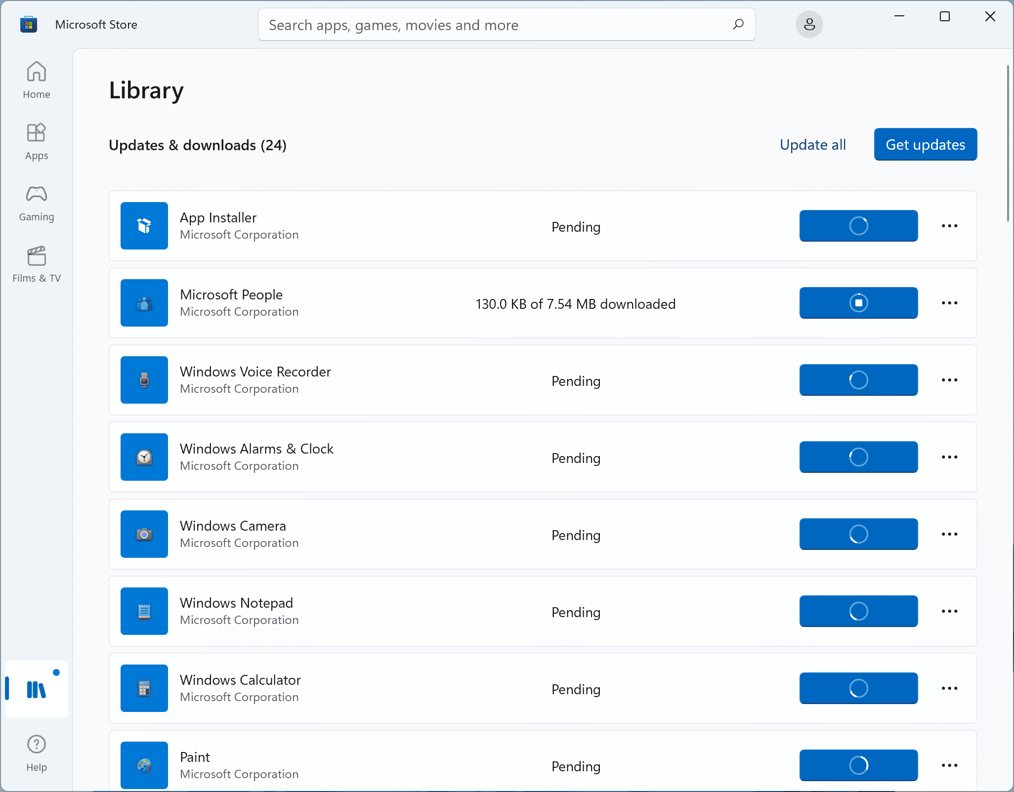Stop the Microsoft People download
Screen dimensions: 1014x792
click(859, 303)
